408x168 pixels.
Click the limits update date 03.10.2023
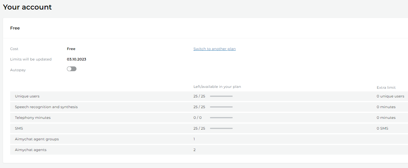[76, 59]
